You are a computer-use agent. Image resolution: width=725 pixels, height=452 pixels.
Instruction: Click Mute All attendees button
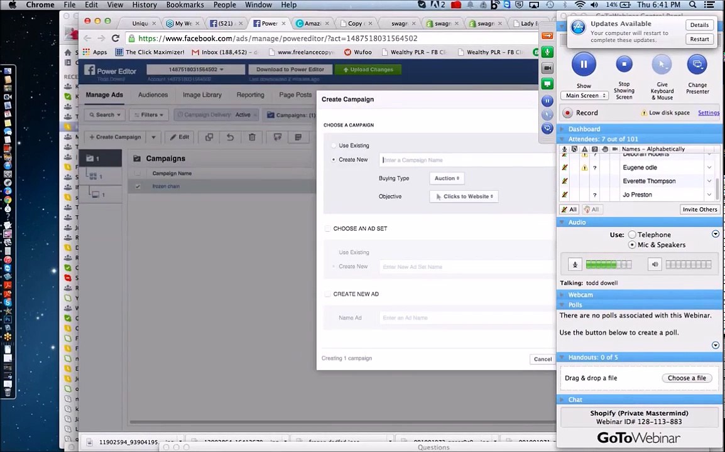[569, 209]
